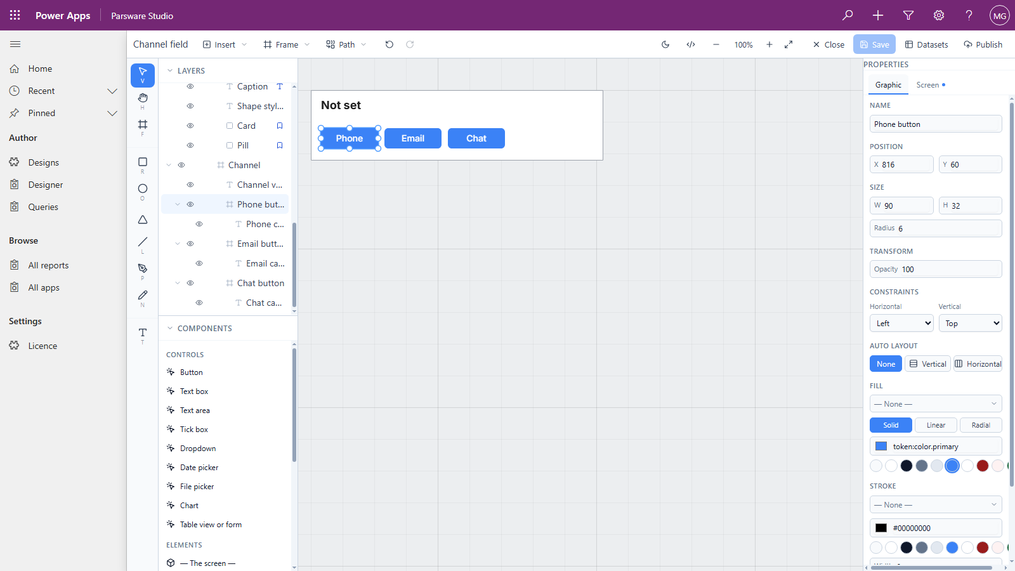Select the Triangle shape tool
Image resolution: width=1015 pixels, height=571 pixels.
point(143,220)
